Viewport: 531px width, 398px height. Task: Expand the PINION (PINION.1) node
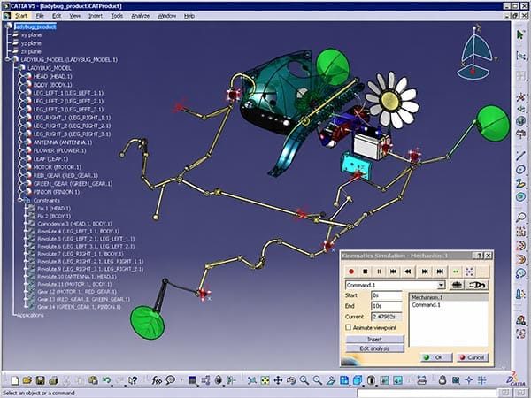click(x=20, y=192)
